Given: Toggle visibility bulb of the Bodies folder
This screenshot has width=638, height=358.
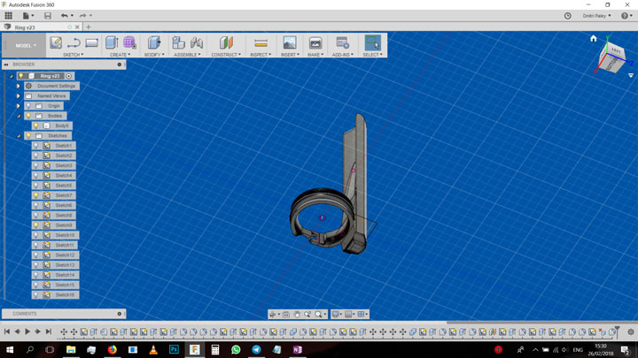Looking at the screenshot, I should 28,116.
